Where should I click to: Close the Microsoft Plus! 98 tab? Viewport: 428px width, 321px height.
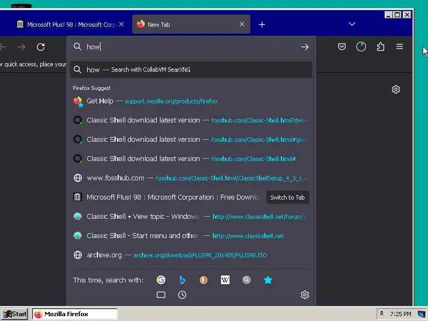tap(121, 24)
